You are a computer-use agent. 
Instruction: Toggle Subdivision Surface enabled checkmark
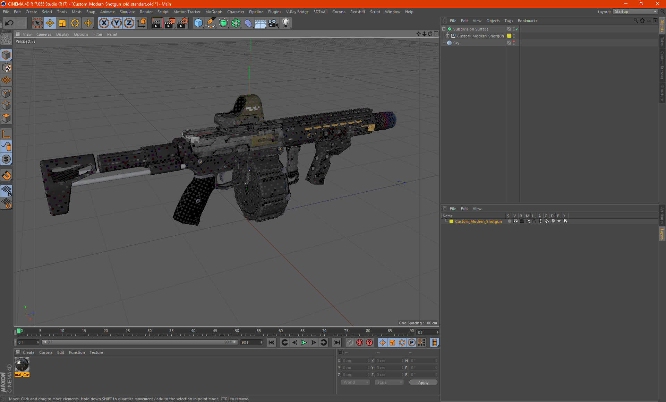pyautogui.click(x=517, y=29)
